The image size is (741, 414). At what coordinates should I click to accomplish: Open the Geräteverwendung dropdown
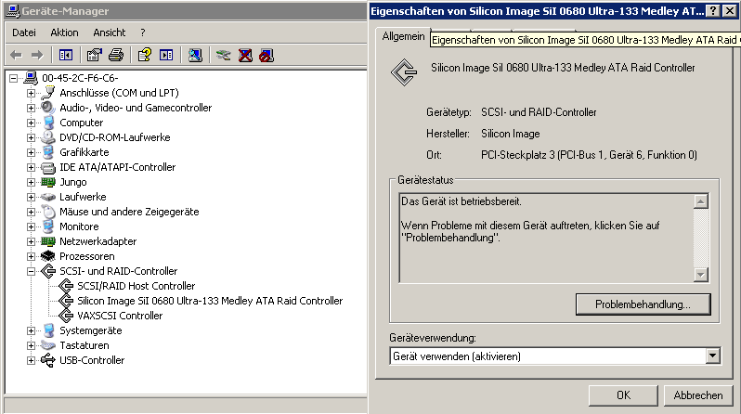(x=712, y=356)
